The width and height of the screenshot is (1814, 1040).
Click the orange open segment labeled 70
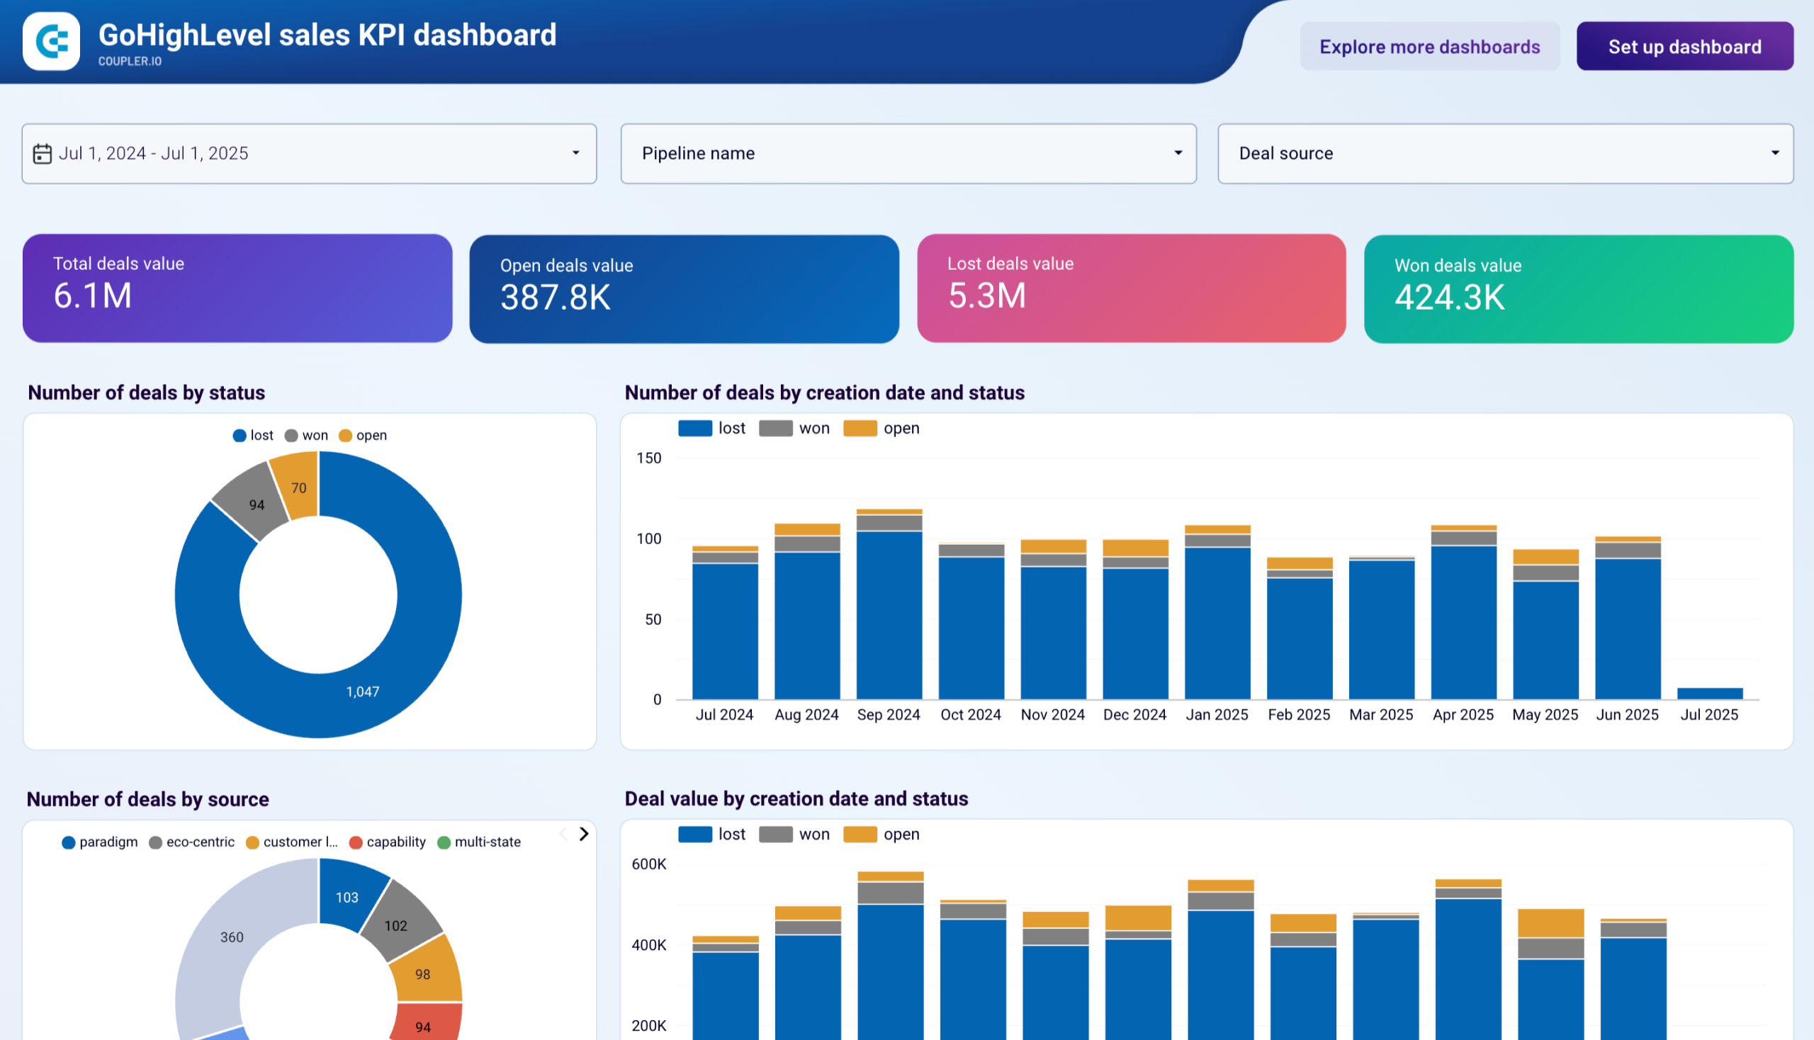[x=299, y=488]
